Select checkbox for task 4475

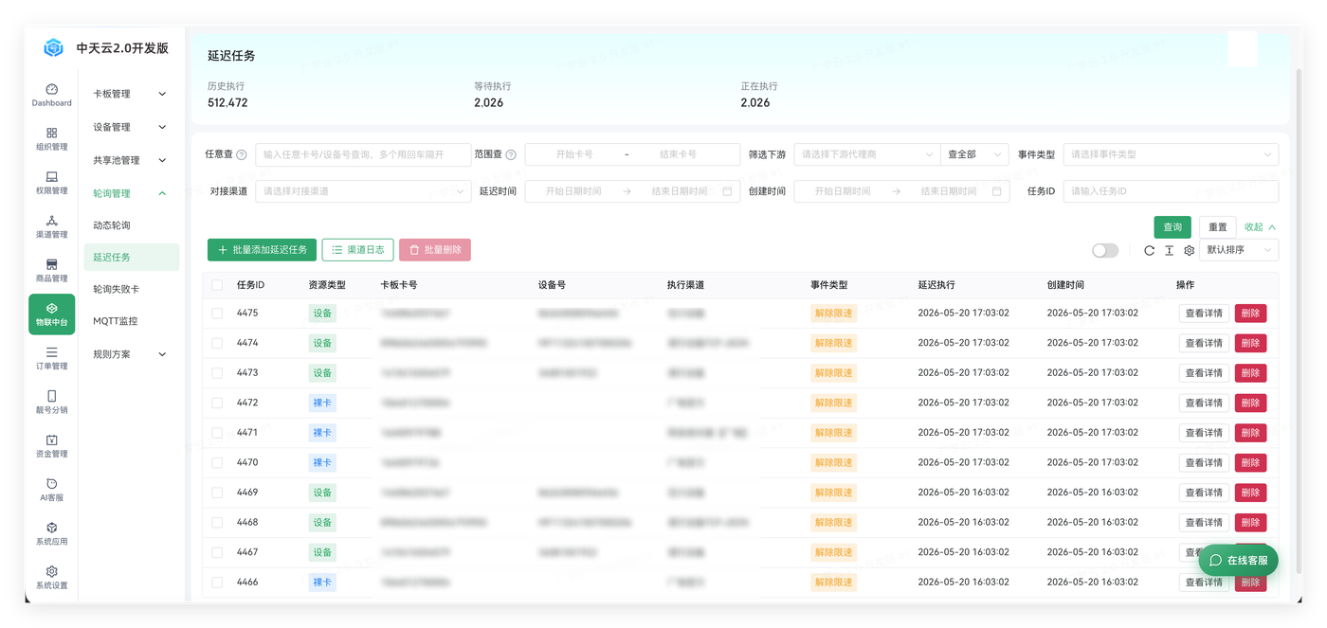[x=217, y=313]
